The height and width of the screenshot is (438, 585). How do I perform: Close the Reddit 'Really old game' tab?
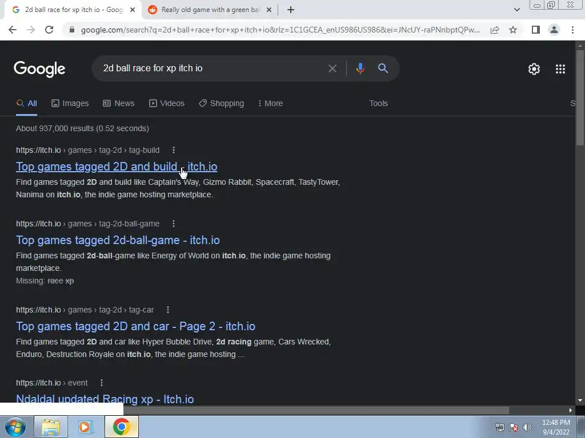pyautogui.click(x=269, y=10)
